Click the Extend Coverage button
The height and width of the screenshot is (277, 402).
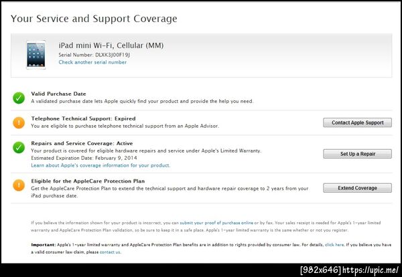357,188
